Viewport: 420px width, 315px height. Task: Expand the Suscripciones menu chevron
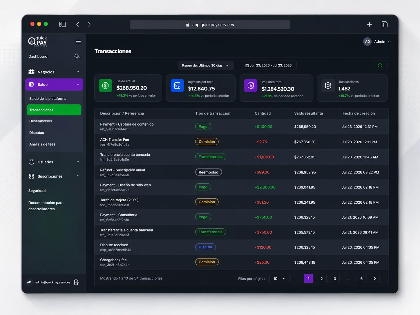tap(78, 176)
